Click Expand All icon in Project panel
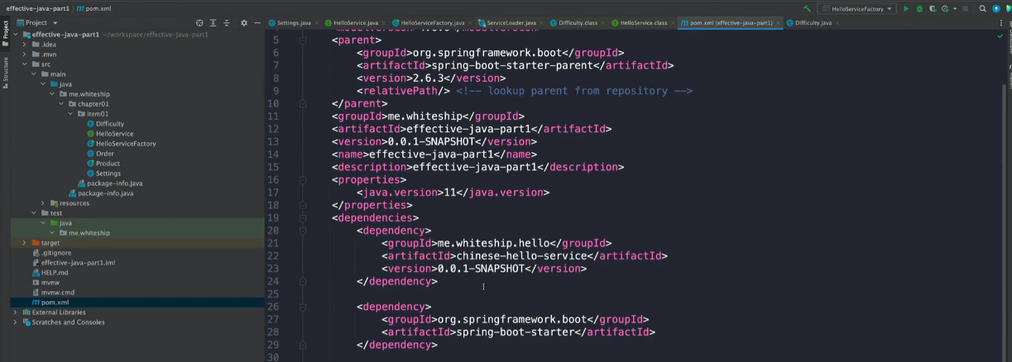1012x362 pixels. (x=213, y=22)
